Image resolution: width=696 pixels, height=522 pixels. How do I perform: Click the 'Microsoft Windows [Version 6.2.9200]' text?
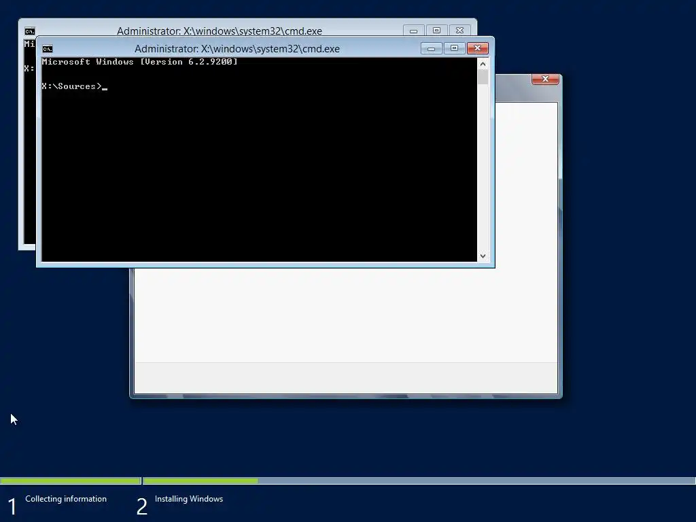pos(139,62)
